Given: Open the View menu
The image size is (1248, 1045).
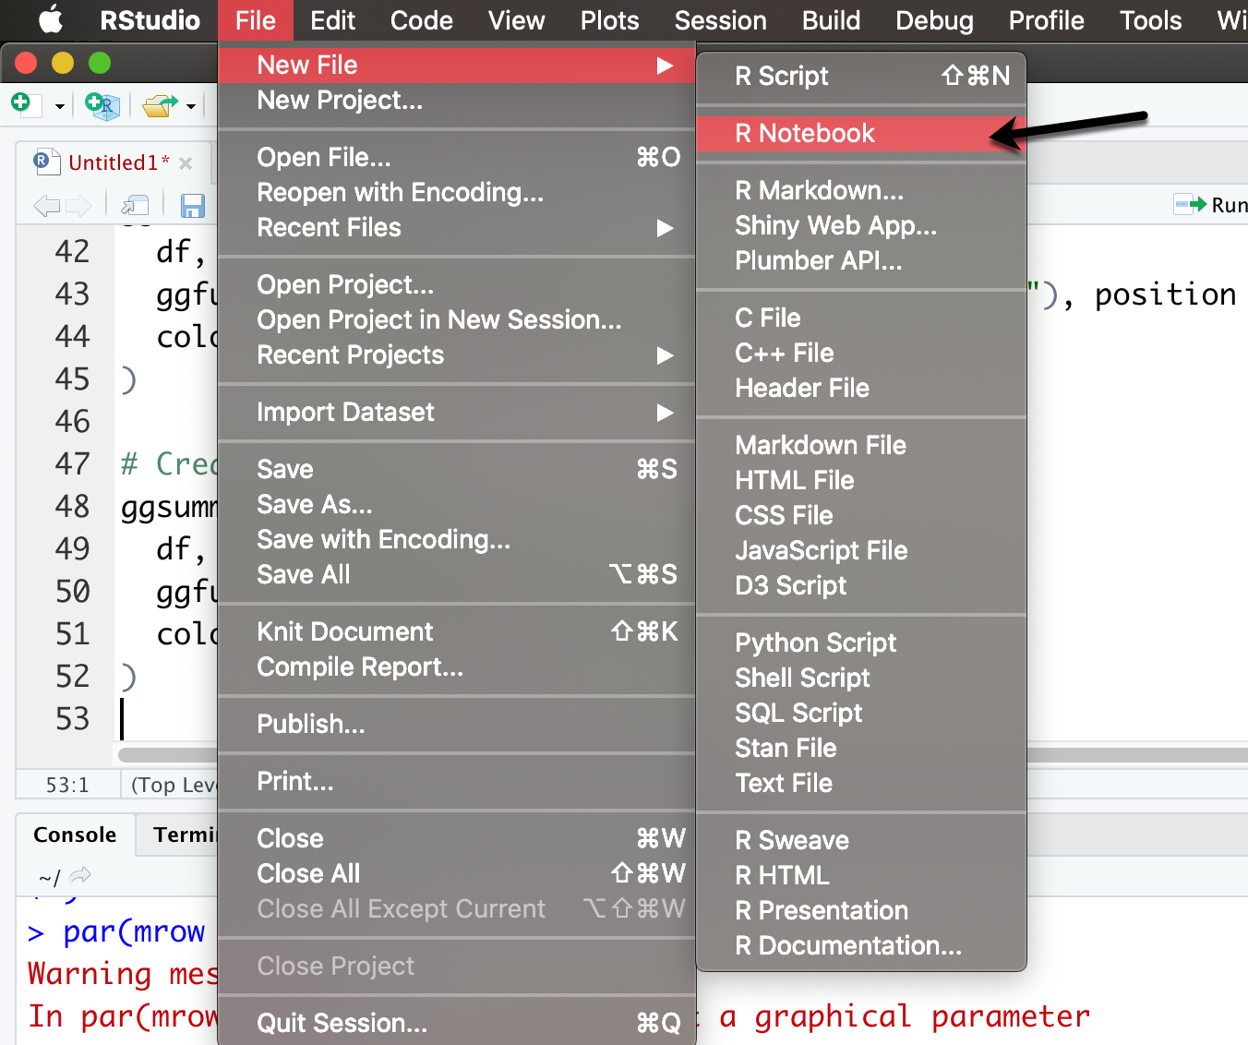Looking at the screenshot, I should click(x=516, y=20).
